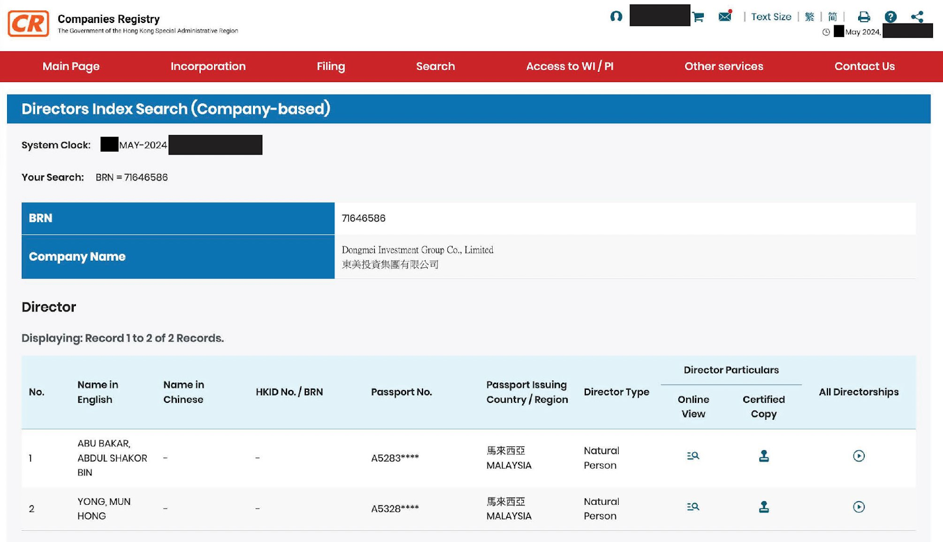Click the Companies Registry CR logo
Screen dimensions: 943x542
[x=28, y=24]
